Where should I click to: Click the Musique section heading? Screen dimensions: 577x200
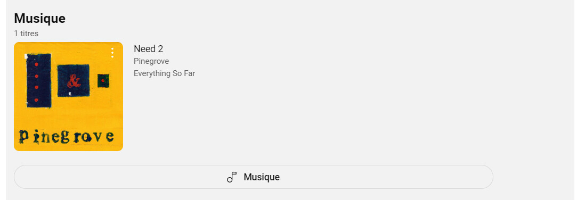[40, 19]
